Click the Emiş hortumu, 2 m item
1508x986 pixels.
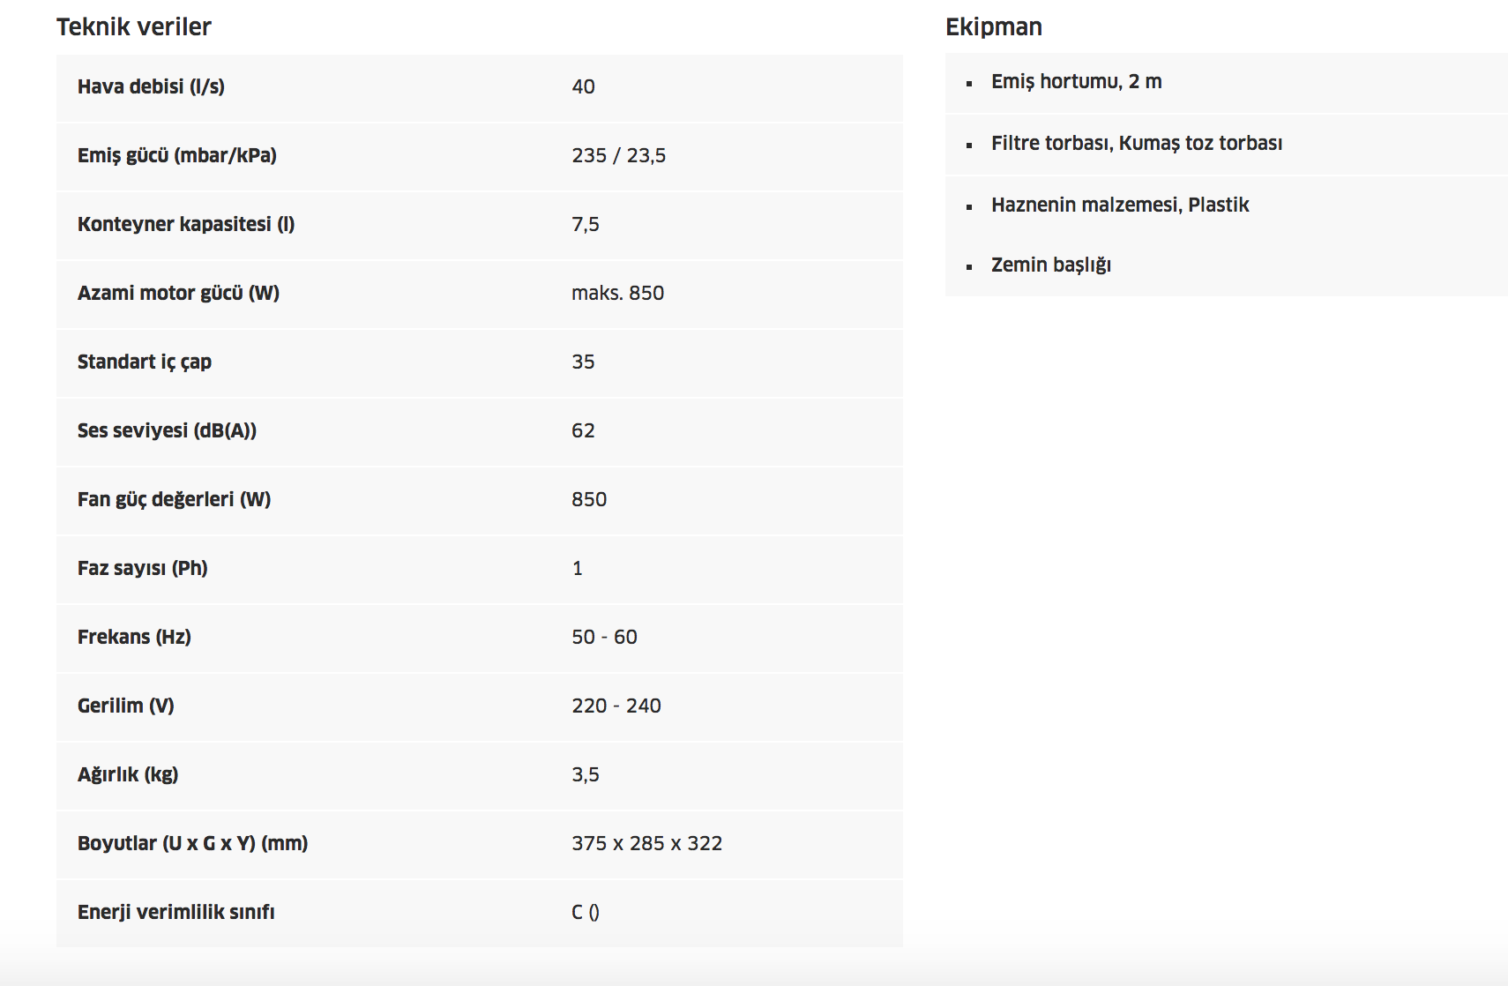[x=1077, y=81]
